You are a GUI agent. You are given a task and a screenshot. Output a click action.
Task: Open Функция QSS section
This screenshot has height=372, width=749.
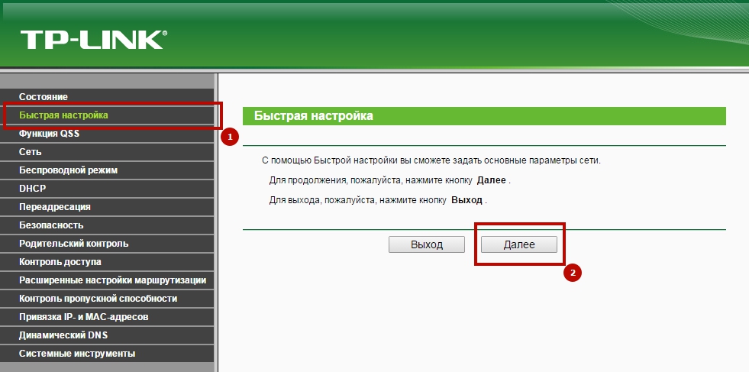point(49,134)
